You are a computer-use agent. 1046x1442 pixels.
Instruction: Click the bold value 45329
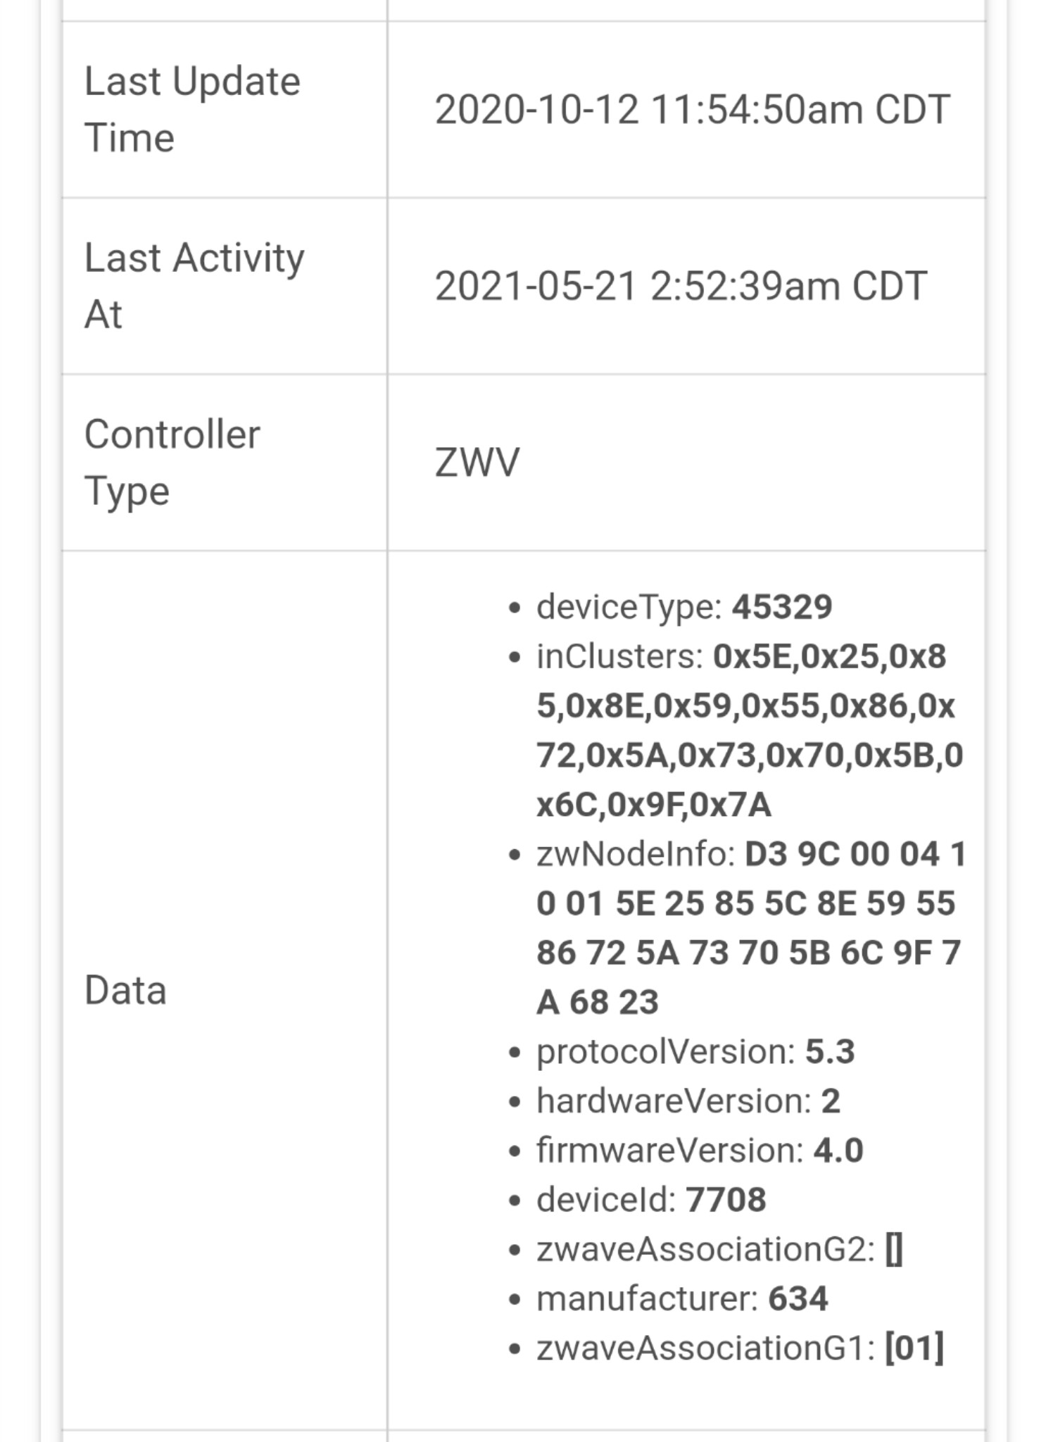tap(782, 607)
